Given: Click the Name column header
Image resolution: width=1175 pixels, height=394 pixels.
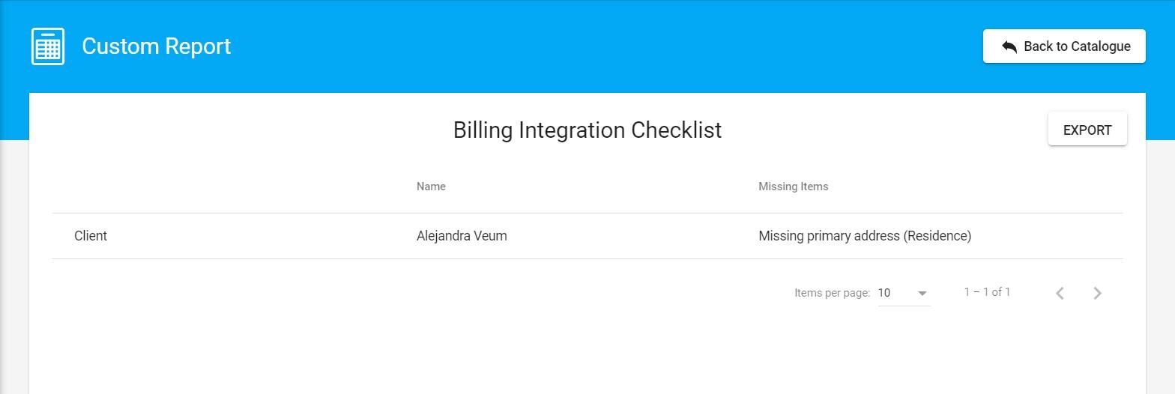Looking at the screenshot, I should [431, 187].
